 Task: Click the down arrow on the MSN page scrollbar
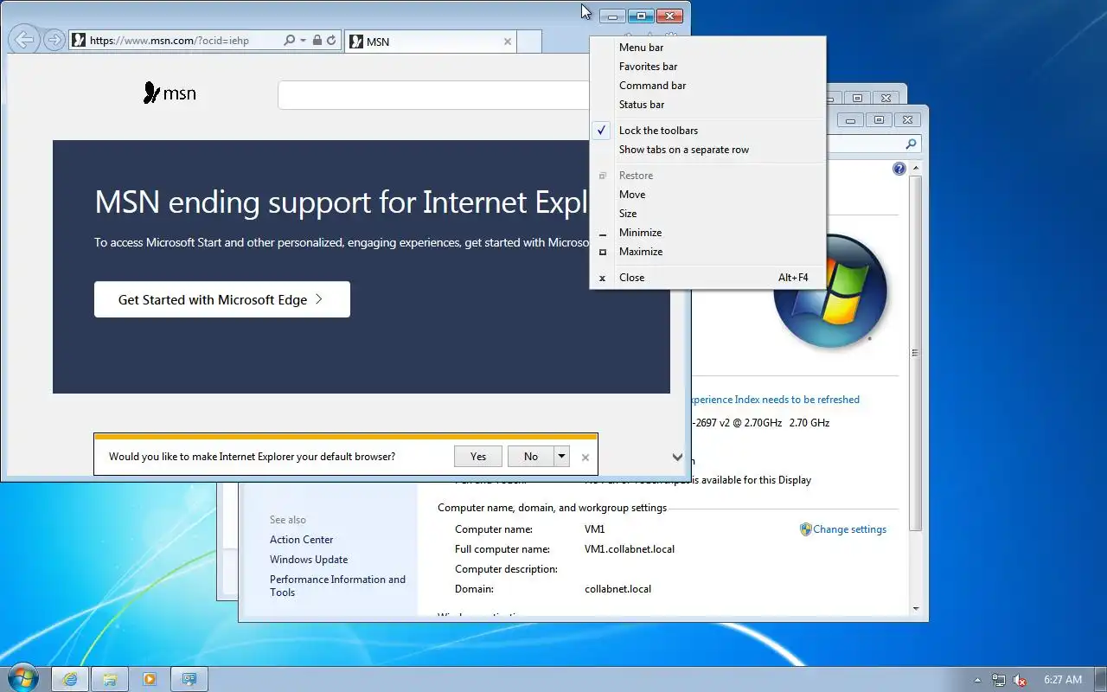[678, 457]
